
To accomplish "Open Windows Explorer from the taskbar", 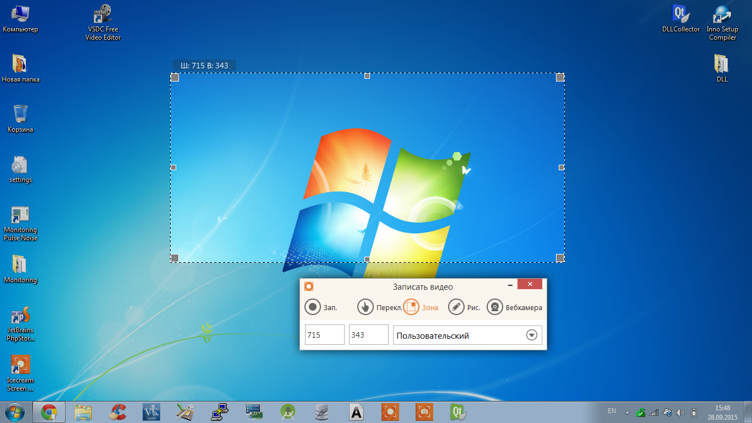I will click(83, 412).
